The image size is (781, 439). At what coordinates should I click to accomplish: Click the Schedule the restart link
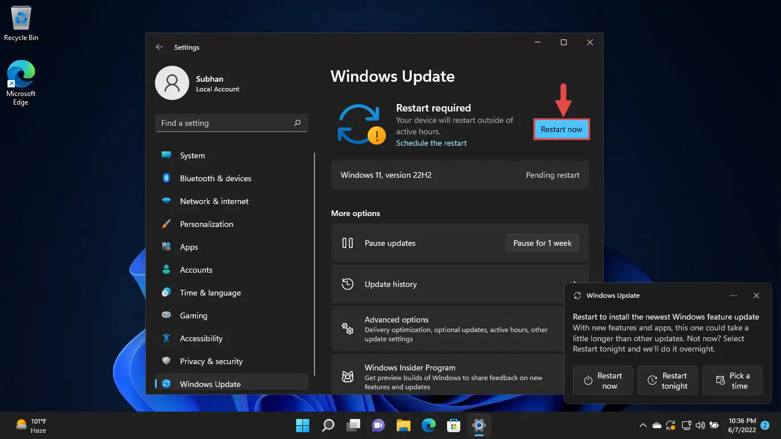coord(431,143)
